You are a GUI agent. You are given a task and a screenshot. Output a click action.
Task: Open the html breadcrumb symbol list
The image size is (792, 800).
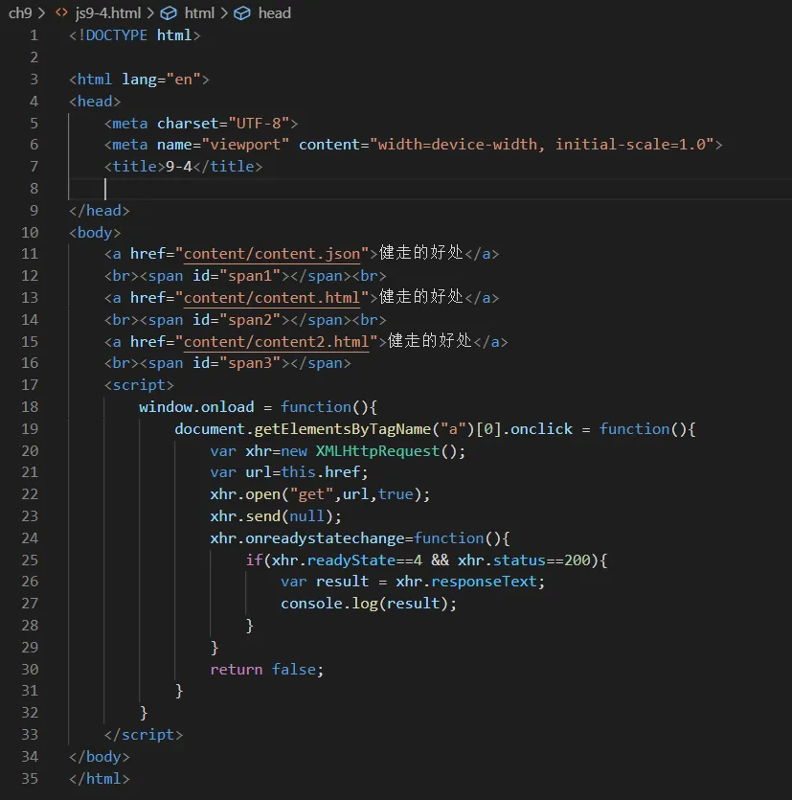pos(199,13)
